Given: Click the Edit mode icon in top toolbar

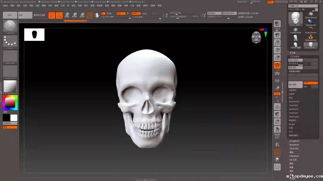Looking at the screenshot, I should 52,15.
